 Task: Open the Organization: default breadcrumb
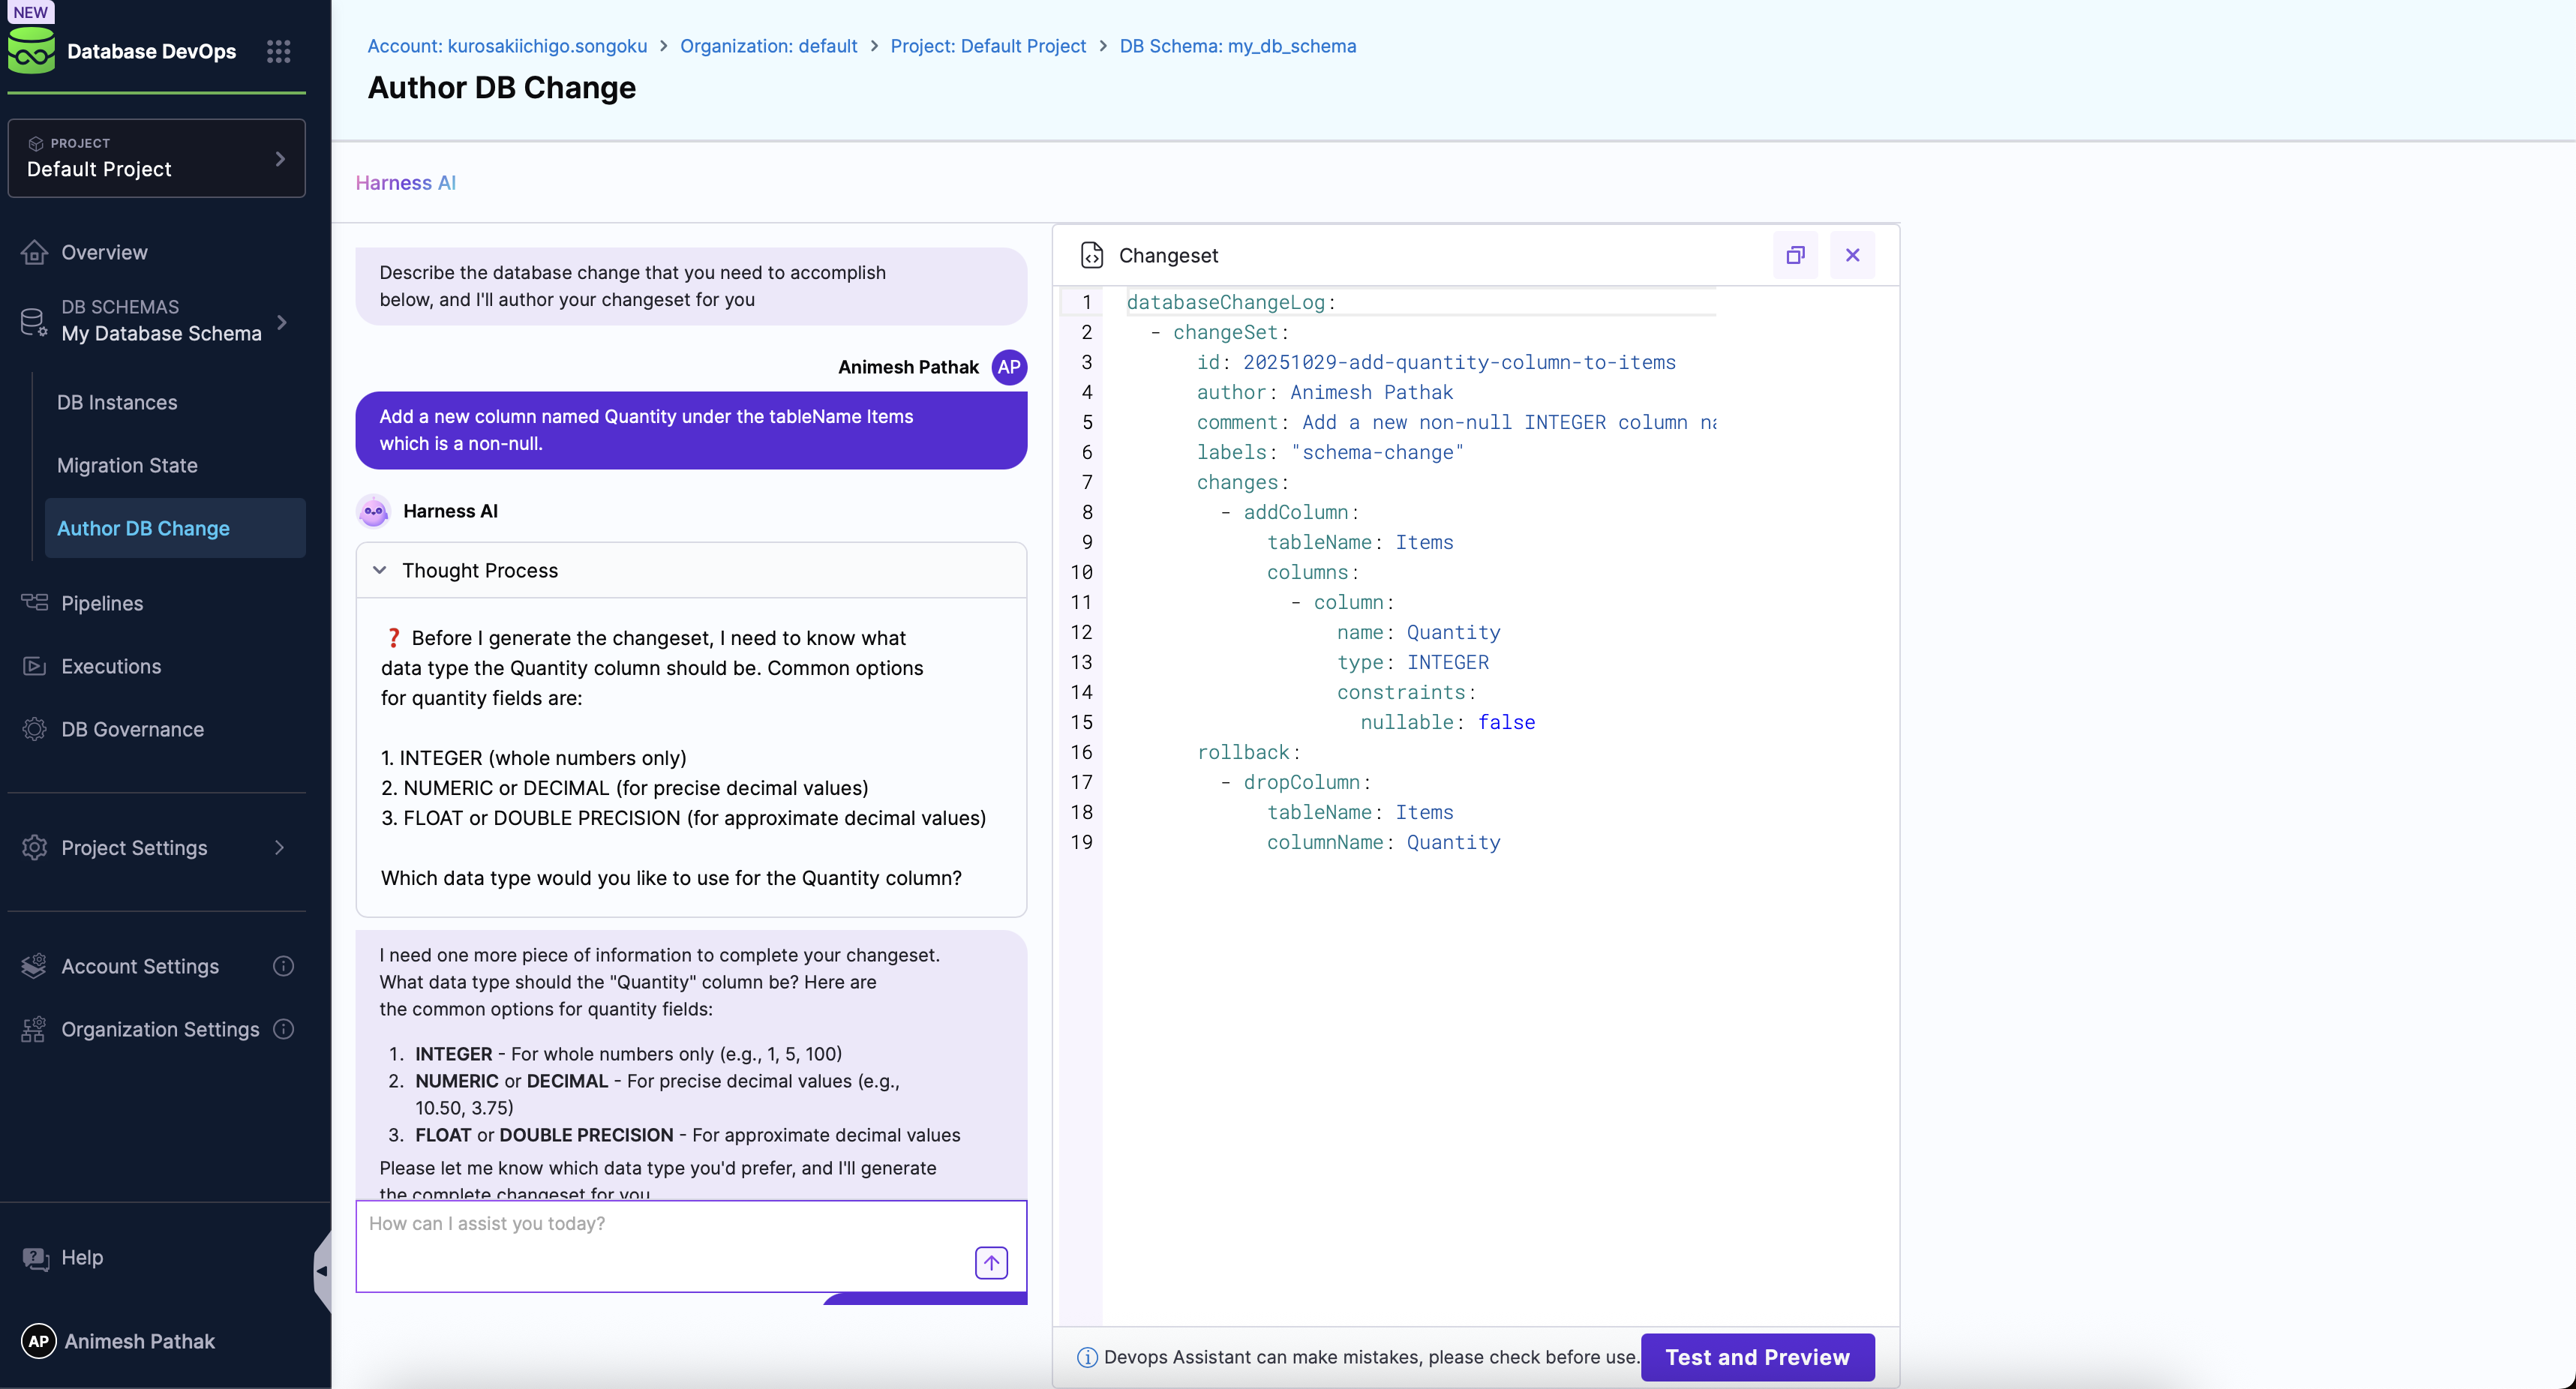[768, 46]
